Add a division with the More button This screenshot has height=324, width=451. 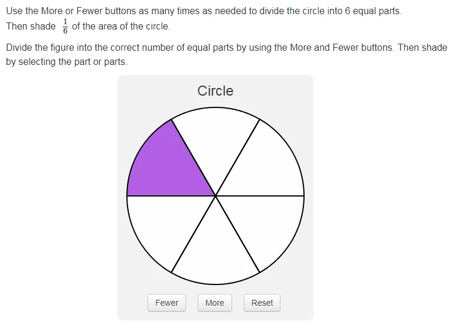(x=215, y=303)
